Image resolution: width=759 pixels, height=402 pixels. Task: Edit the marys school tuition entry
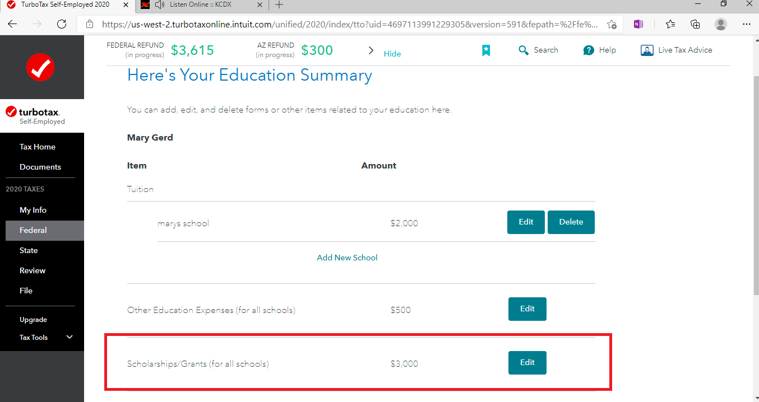[x=526, y=222]
